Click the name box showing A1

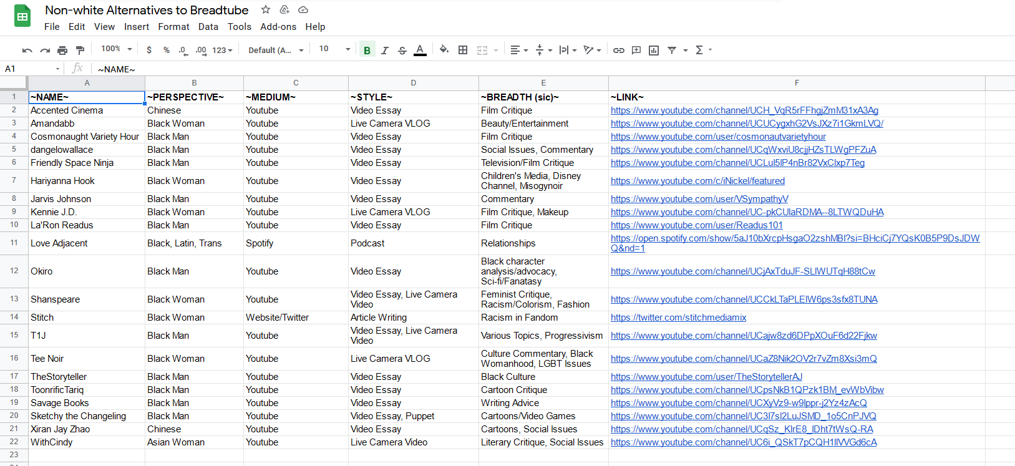coord(32,69)
